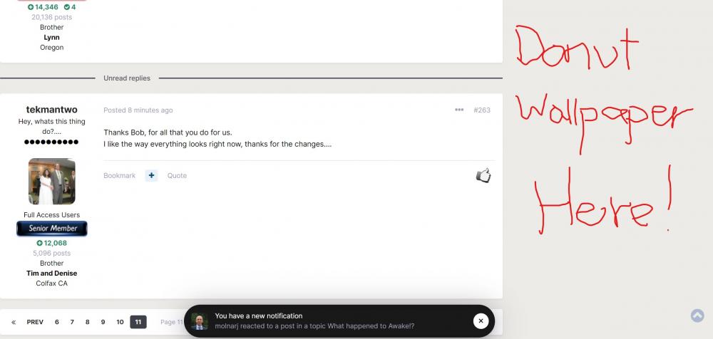Bookmark tekmantwo's post
Screen dimensions: 713x339
click(x=120, y=176)
